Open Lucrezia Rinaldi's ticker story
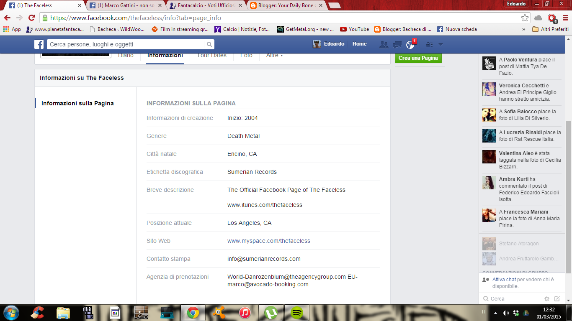This screenshot has height=321, width=572. coord(522,136)
